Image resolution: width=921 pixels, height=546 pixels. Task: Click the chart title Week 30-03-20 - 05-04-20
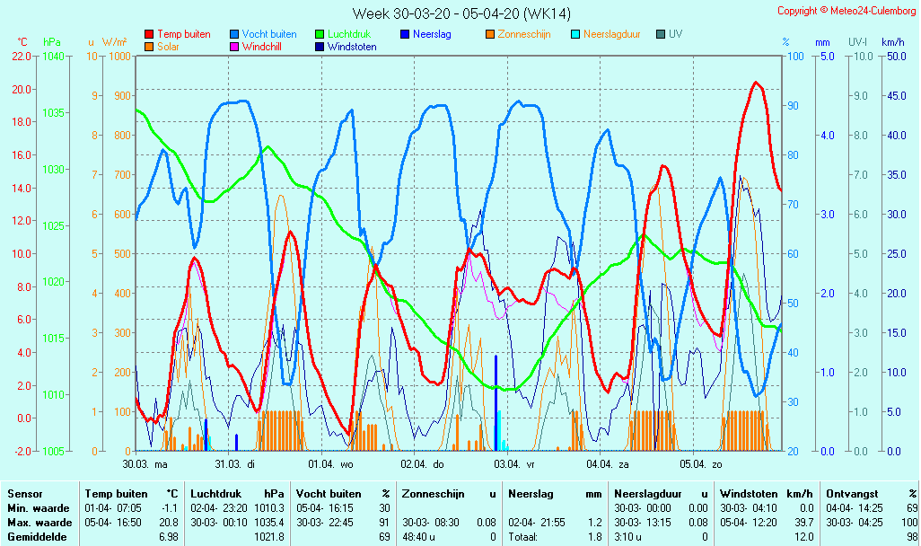click(x=460, y=13)
